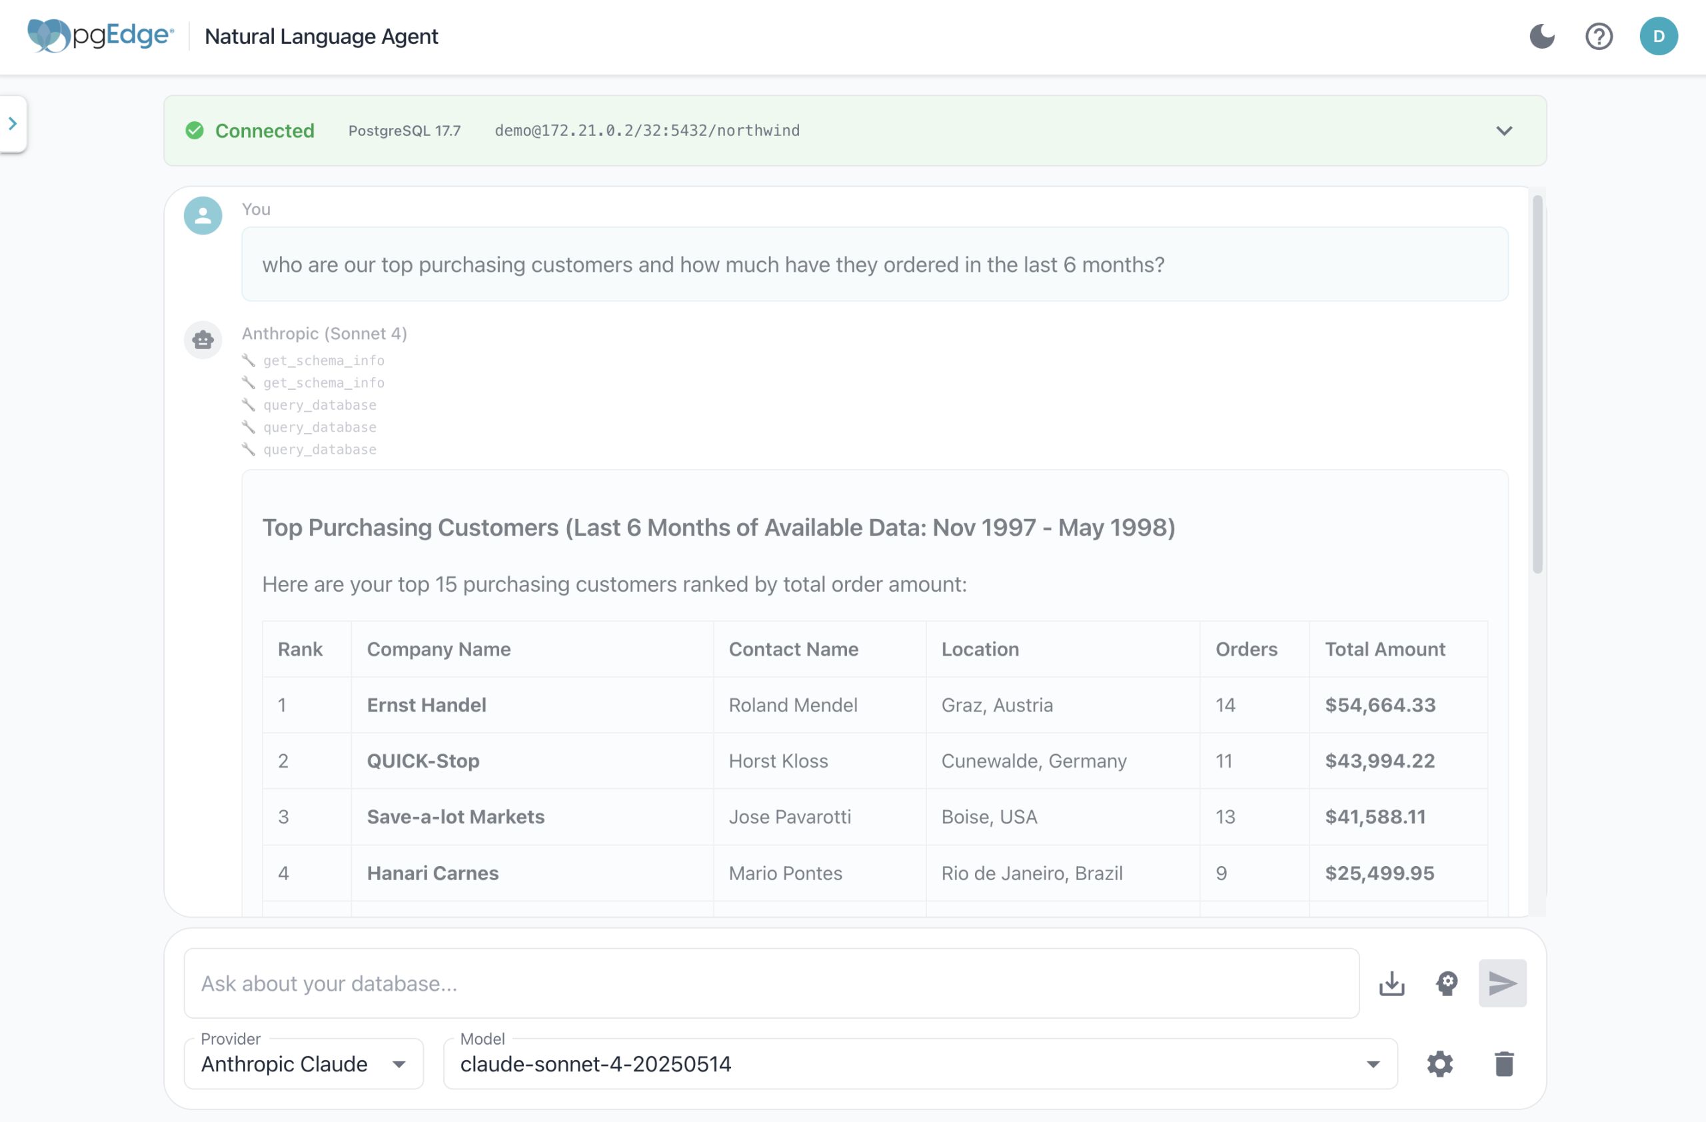Open model settings with the gear icon
The height and width of the screenshot is (1122, 1706).
coord(1440,1064)
